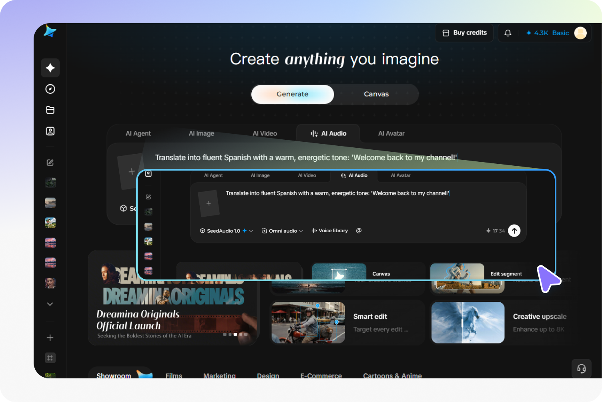Open support via the headset icon
Screen dimensions: 602x402
click(582, 369)
